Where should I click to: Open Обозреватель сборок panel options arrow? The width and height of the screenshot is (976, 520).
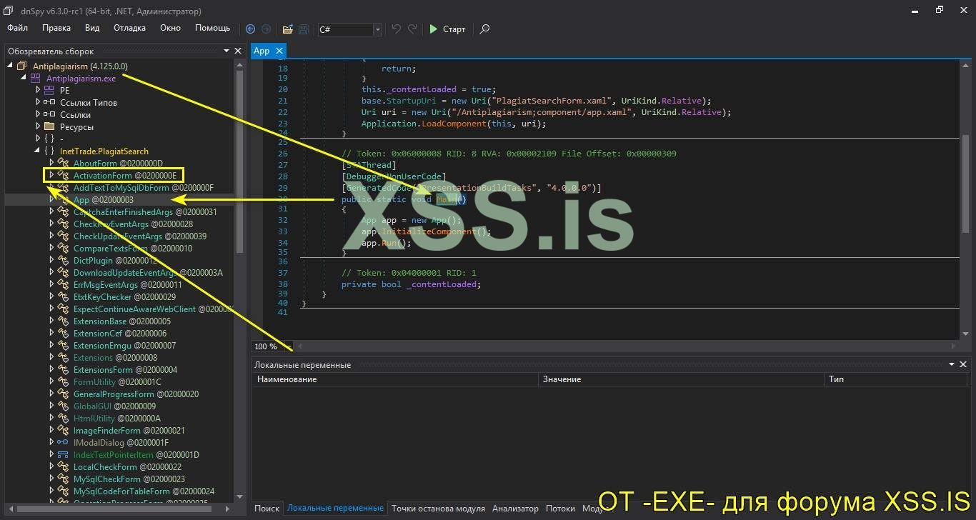226,51
